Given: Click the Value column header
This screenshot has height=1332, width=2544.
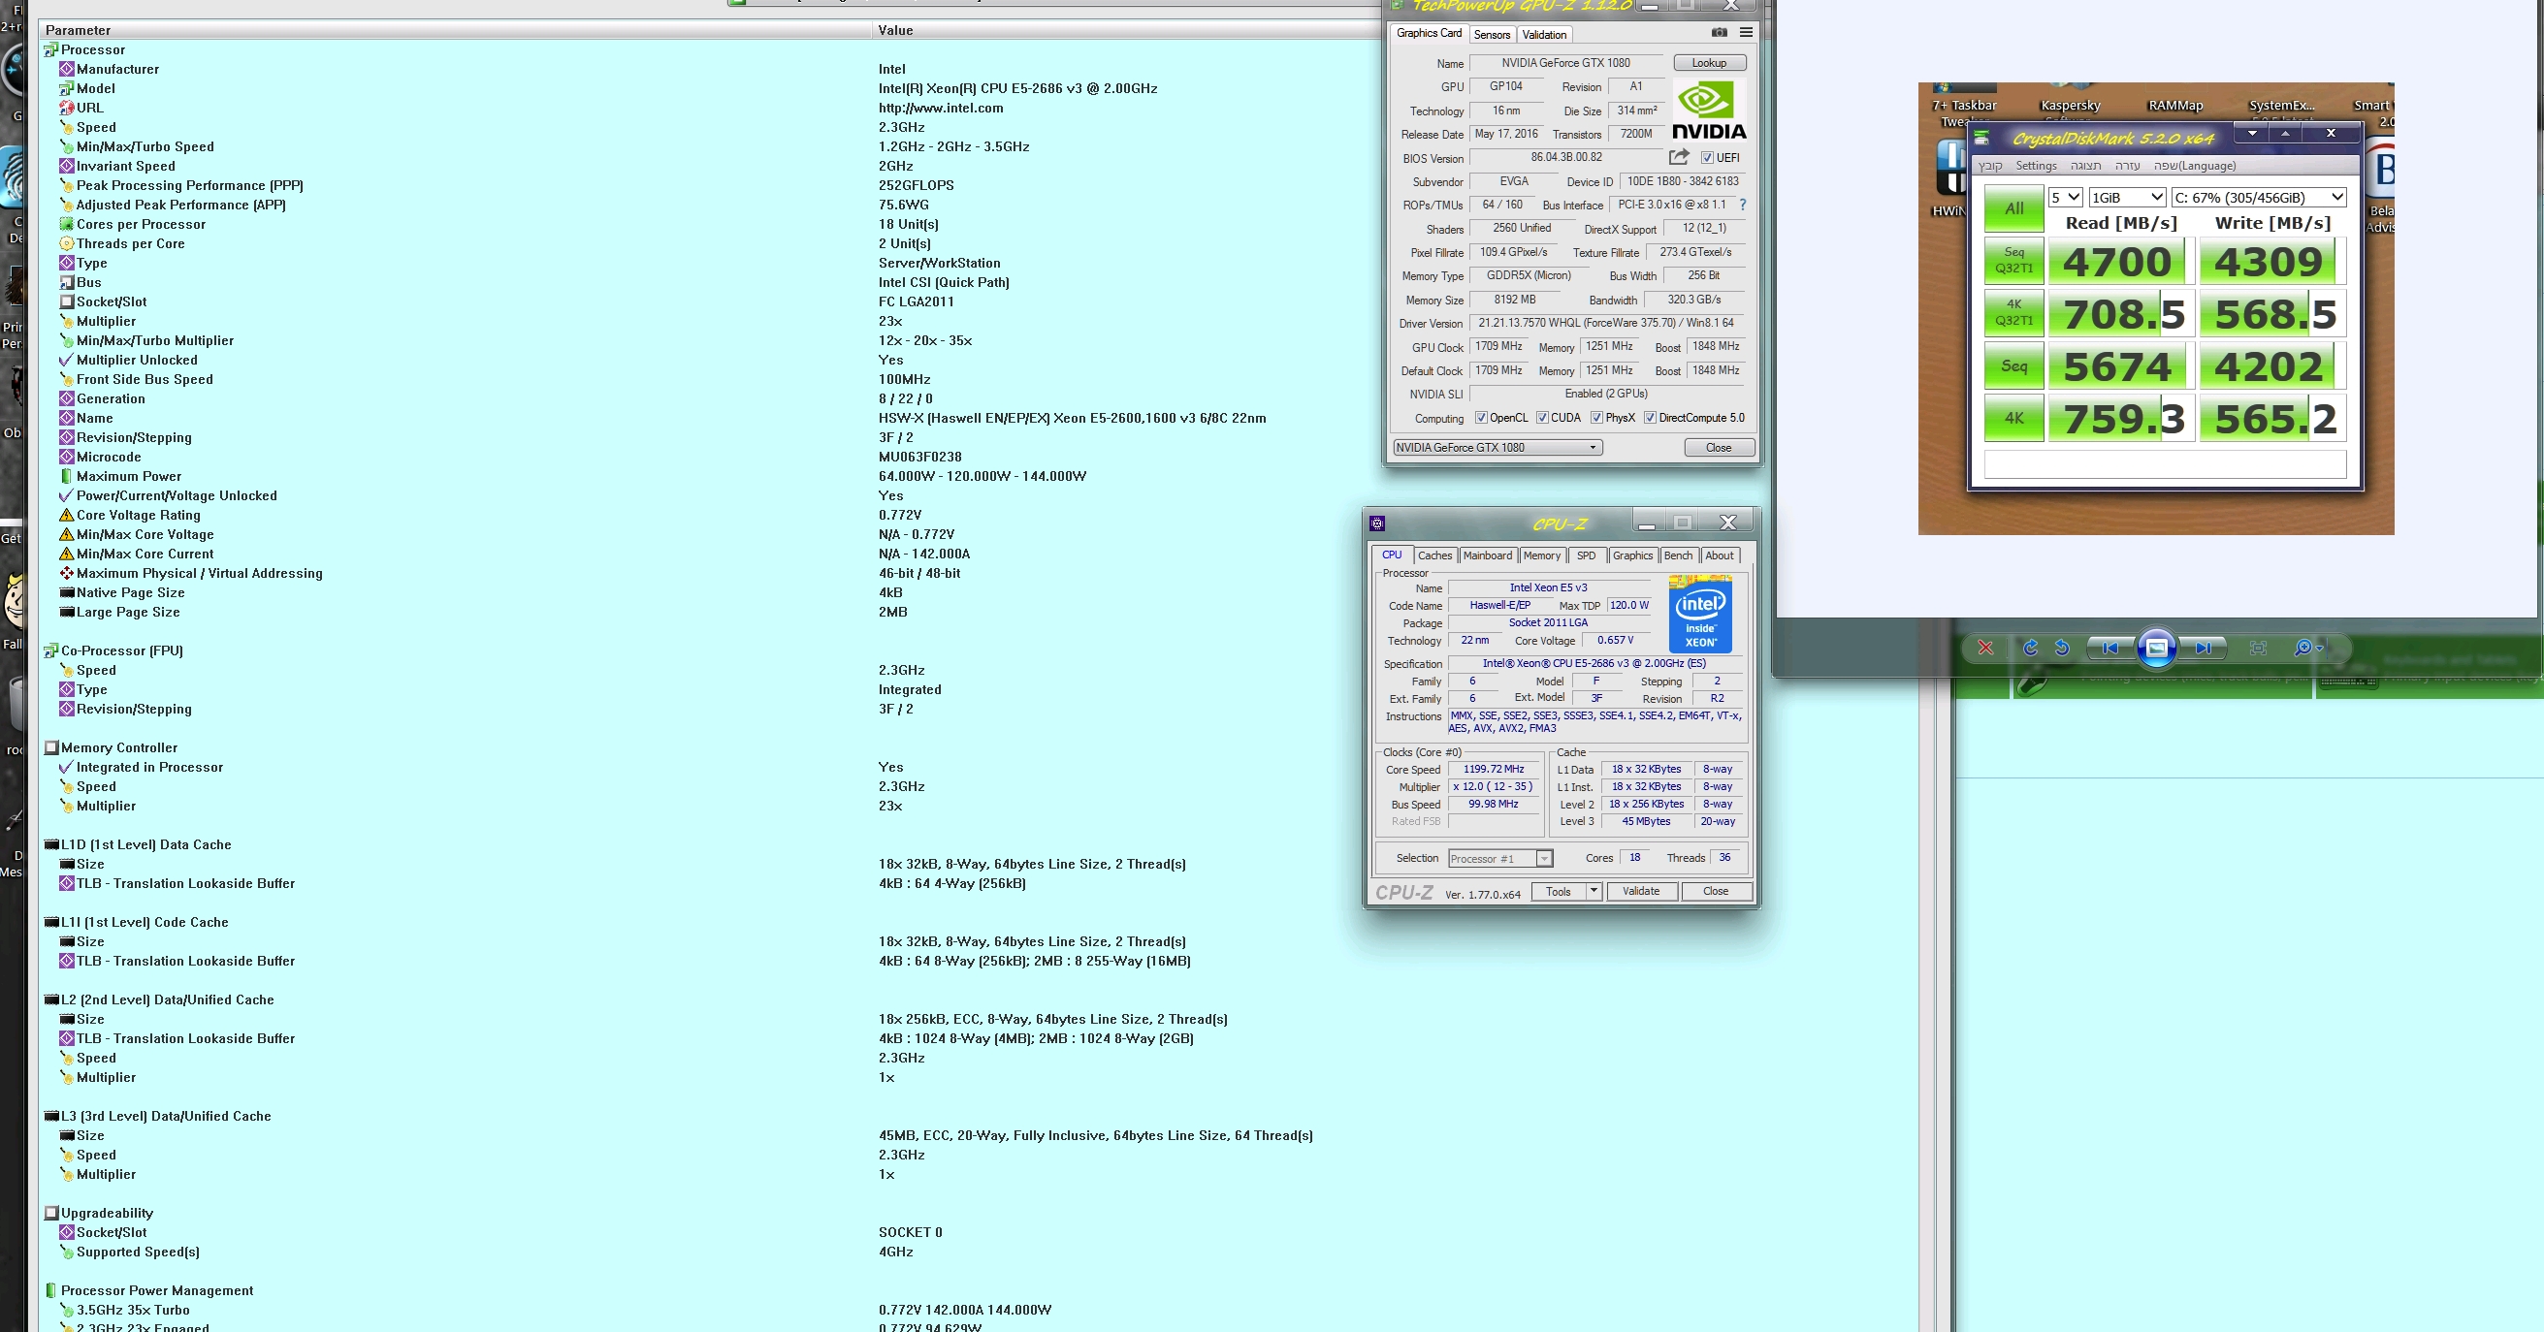Looking at the screenshot, I should tap(1126, 31).
